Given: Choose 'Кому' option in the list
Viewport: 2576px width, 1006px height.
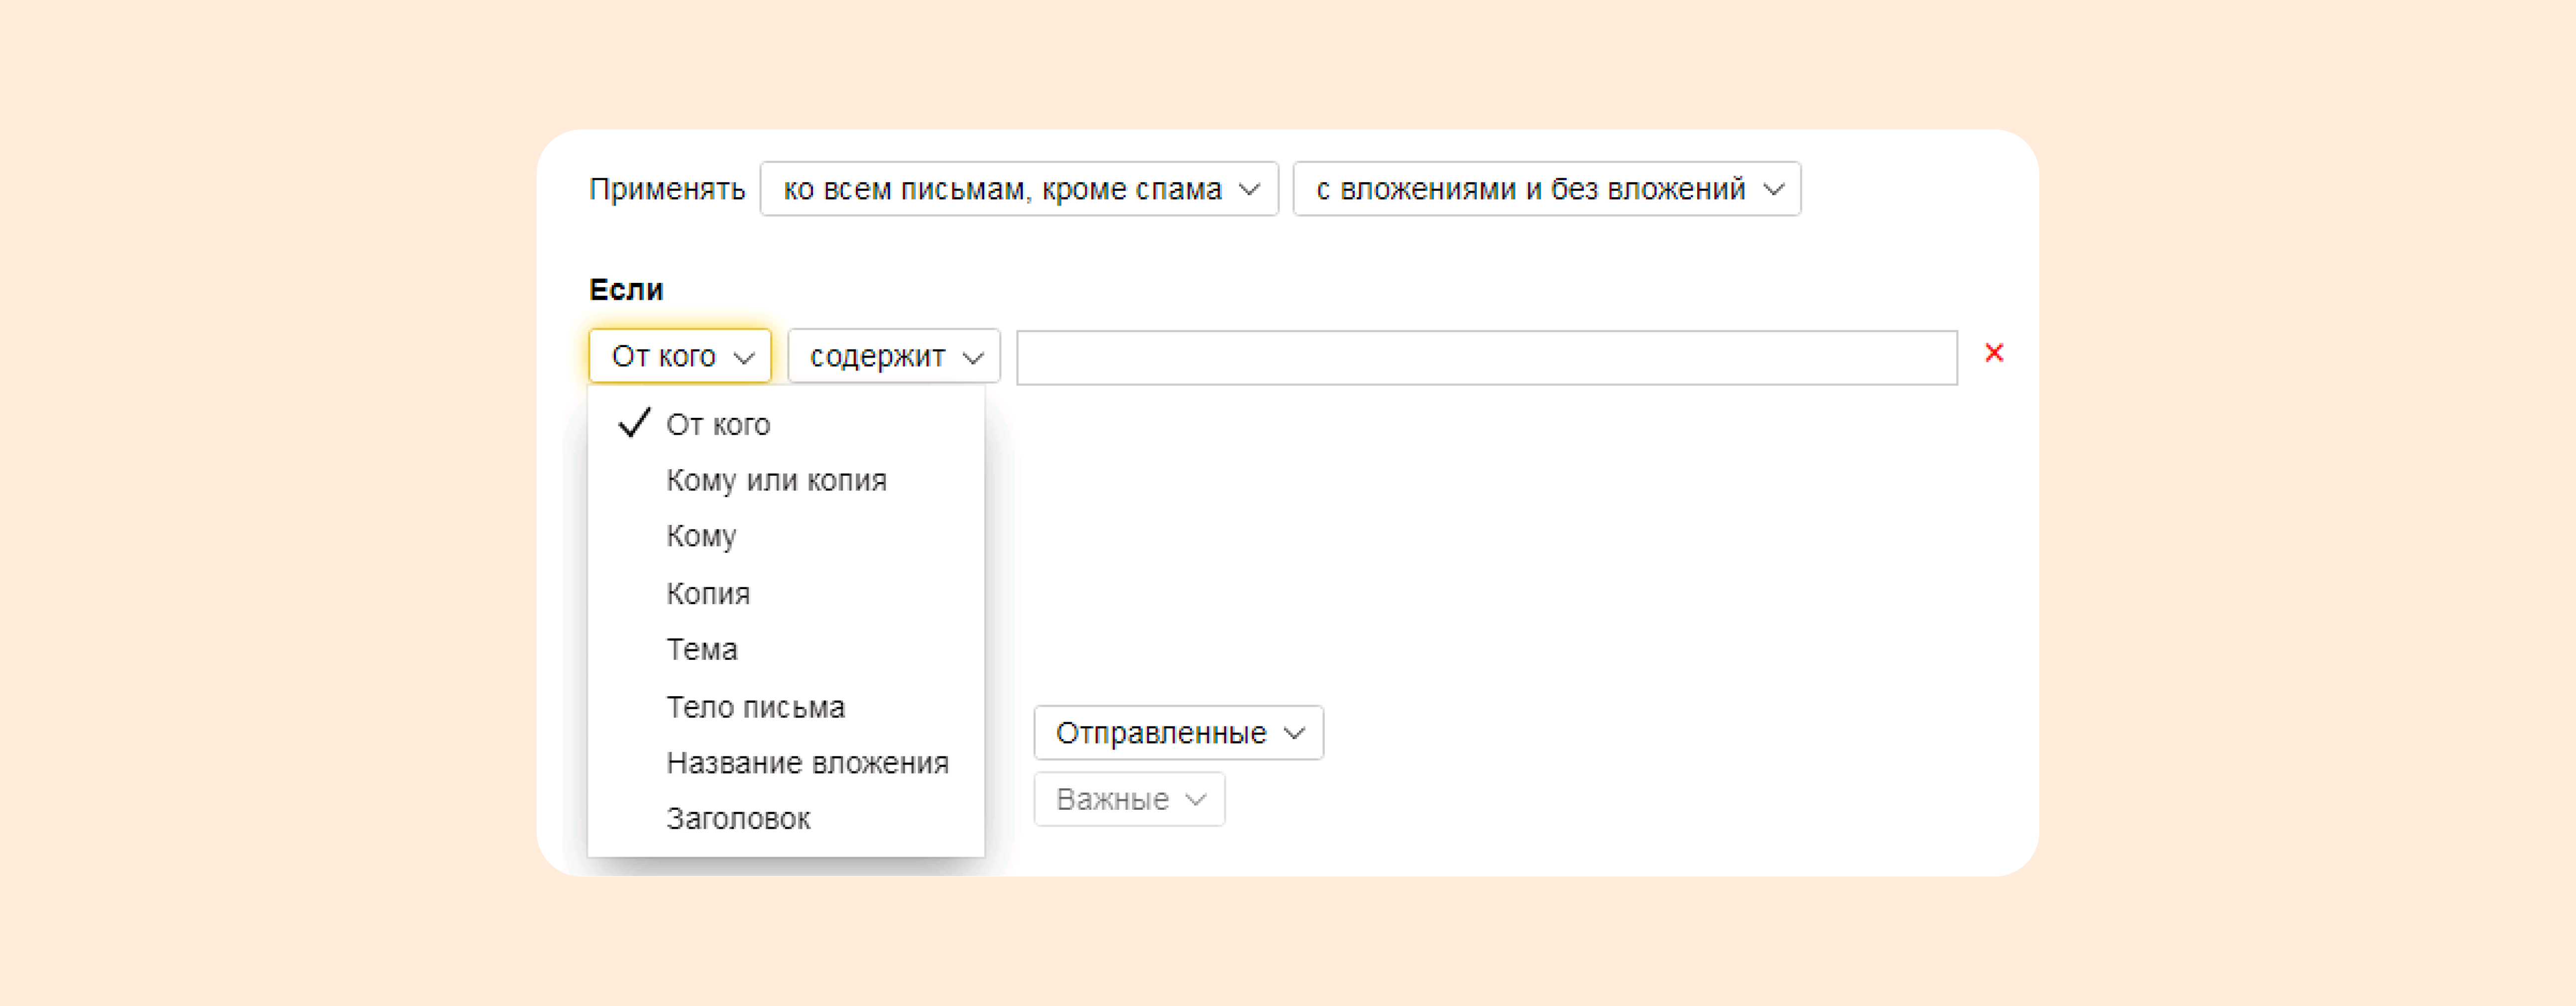Looking at the screenshot, I should point(786,536).
